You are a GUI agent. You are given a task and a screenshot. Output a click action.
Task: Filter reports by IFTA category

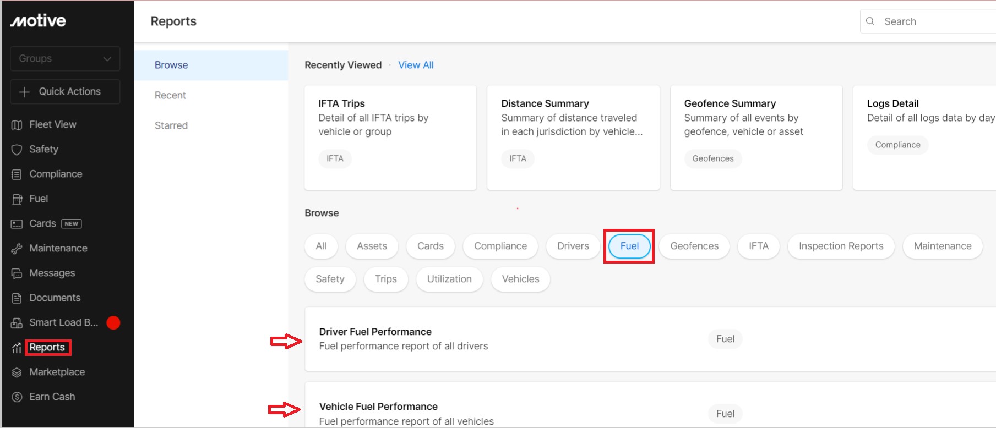coord(759,246)
